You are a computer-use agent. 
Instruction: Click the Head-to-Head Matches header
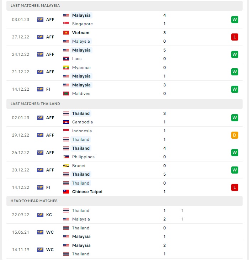pos(124,201)
